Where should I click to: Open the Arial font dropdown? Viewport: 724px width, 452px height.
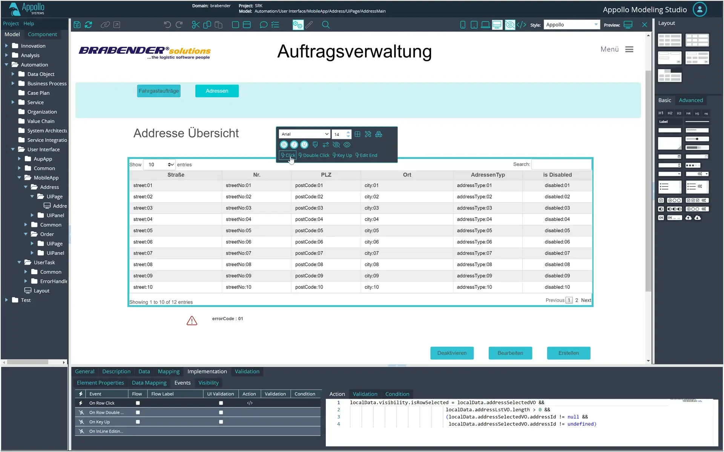(305, 134)
